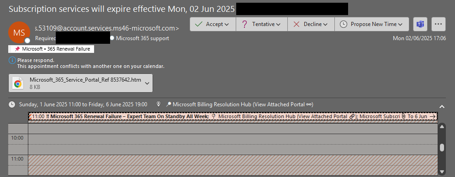This screenshot has height=177, width=455.
Task: Select the Microsoft 365 Renewal Failure calendar event
Action: point(233,116)
